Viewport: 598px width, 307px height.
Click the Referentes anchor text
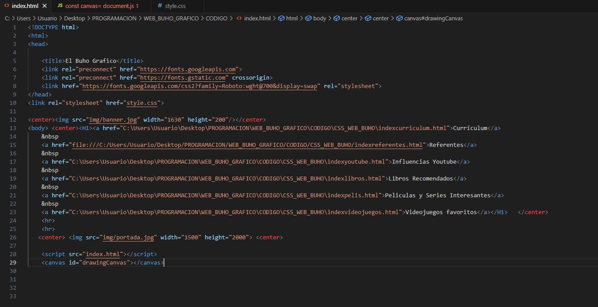[x=446, y=145]
